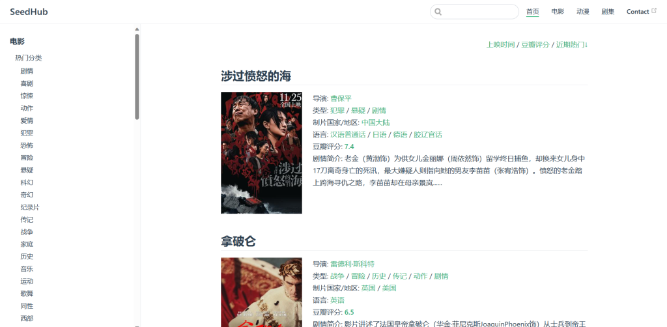
Task: Click the sidebar scrollbar thumb
Action: (137, 77)
